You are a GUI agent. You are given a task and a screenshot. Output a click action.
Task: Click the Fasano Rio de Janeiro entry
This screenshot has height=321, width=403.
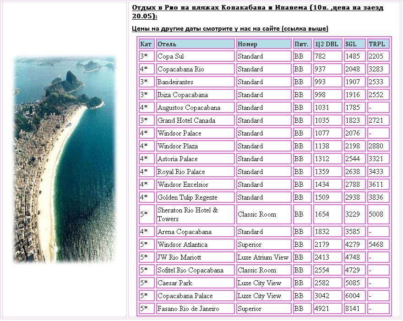pyautogui.click(x=196, y=309)
